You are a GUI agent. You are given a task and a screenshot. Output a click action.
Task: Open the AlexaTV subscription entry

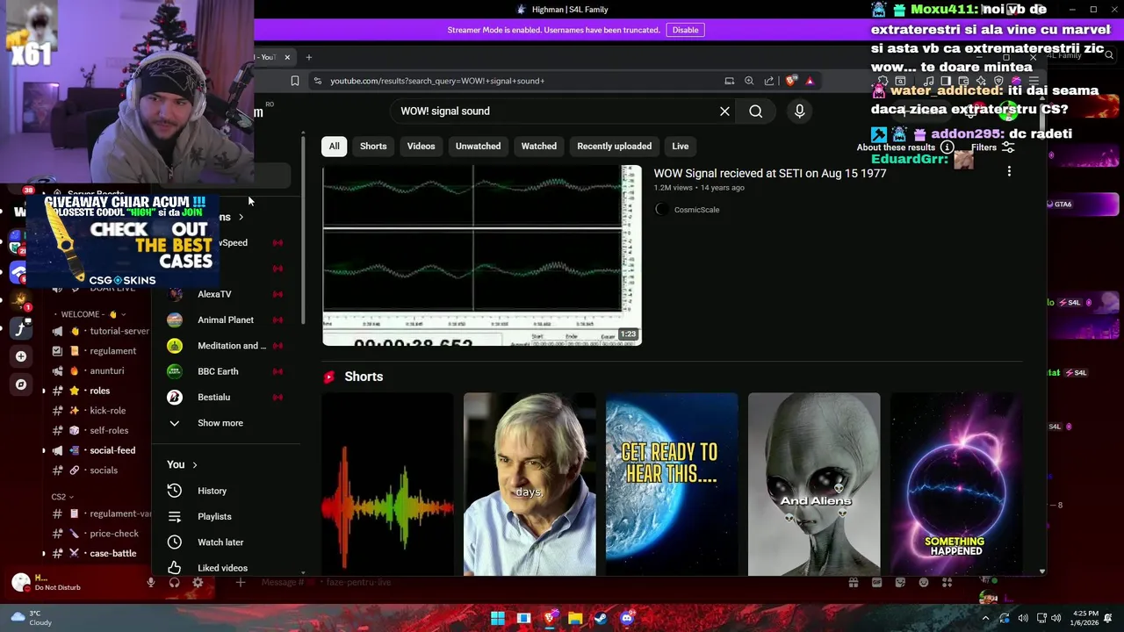[x=214, y=295]
